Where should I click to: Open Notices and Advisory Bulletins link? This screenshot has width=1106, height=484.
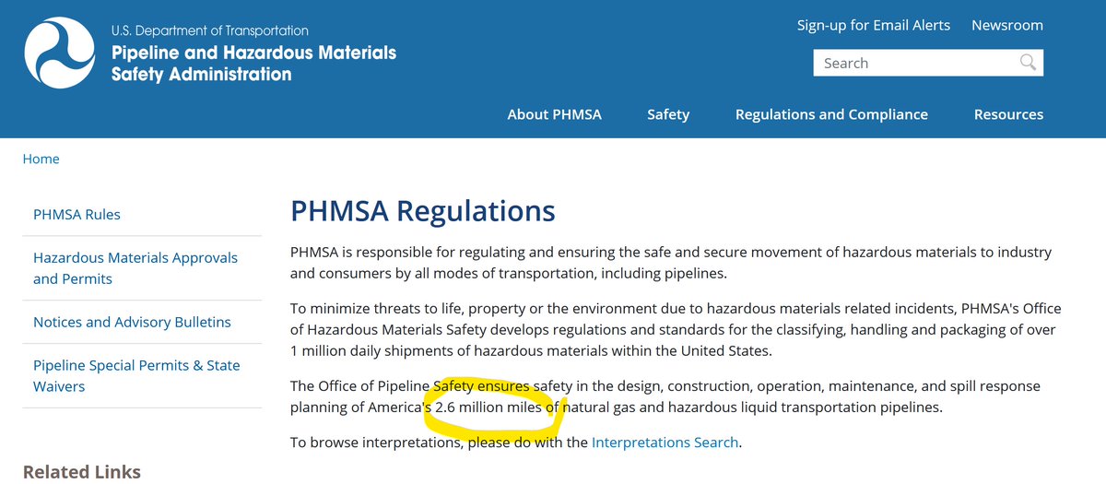point(132,322)
